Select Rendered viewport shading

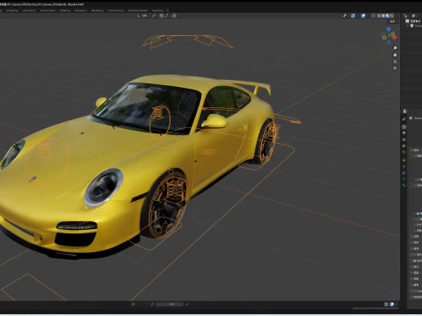tap(392, 16)
